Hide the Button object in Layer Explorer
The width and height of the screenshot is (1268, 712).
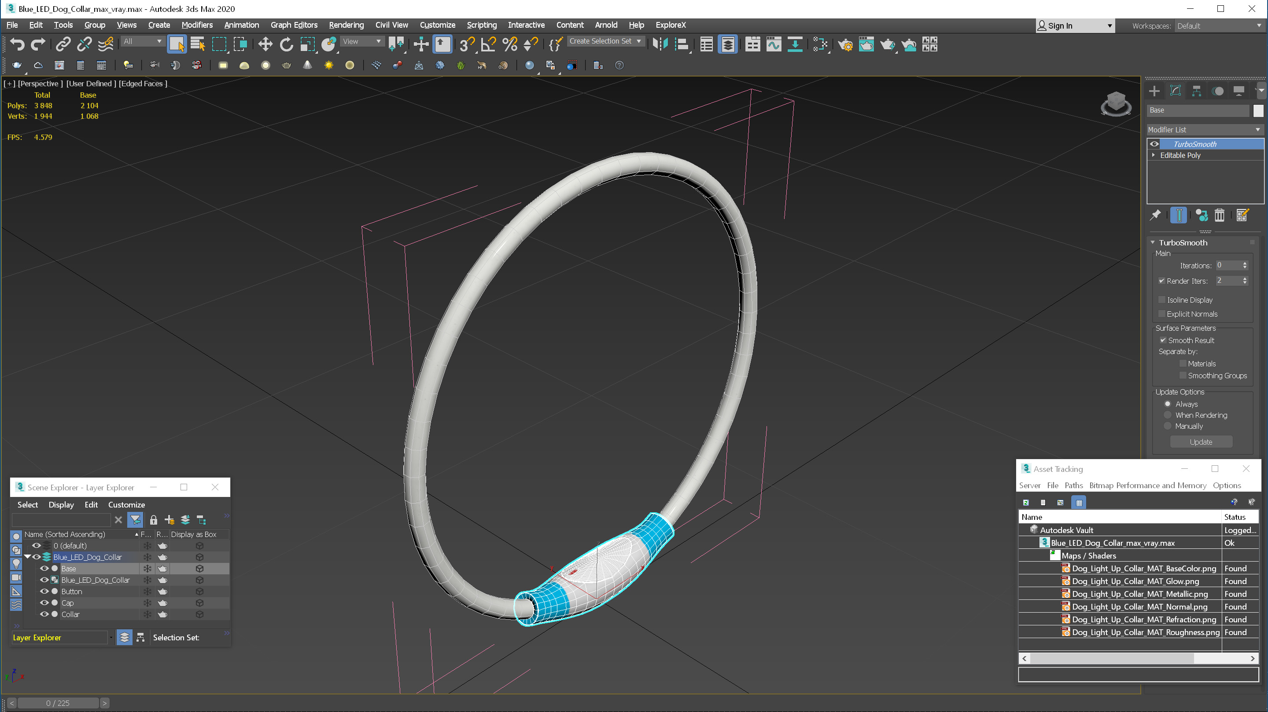44,592
